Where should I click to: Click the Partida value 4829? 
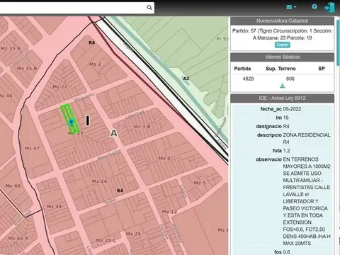(x=248, y=79)
